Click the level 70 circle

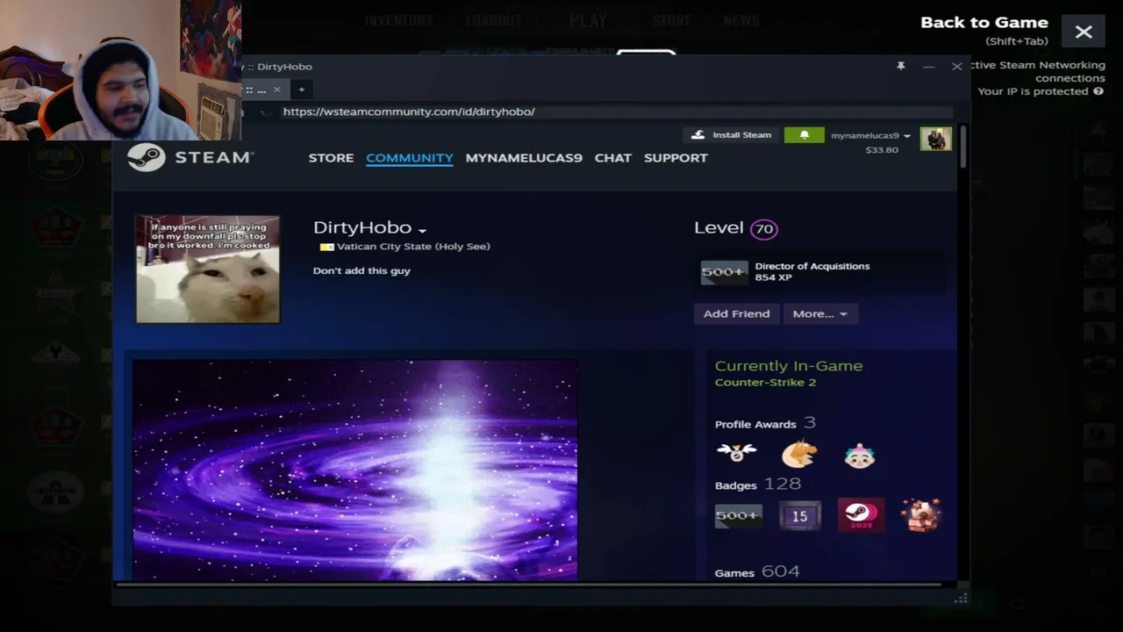764,229
